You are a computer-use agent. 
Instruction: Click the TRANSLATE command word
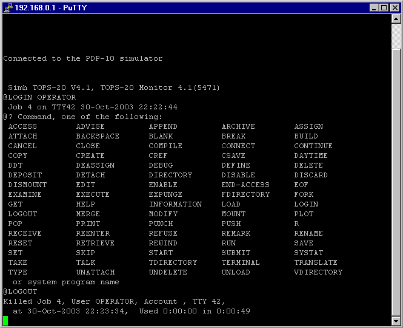[316, 262]
